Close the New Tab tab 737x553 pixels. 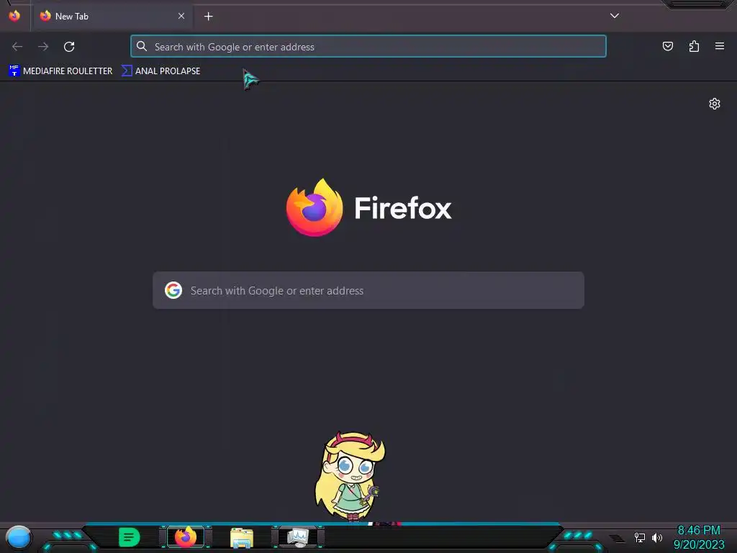tap(181, 16)
